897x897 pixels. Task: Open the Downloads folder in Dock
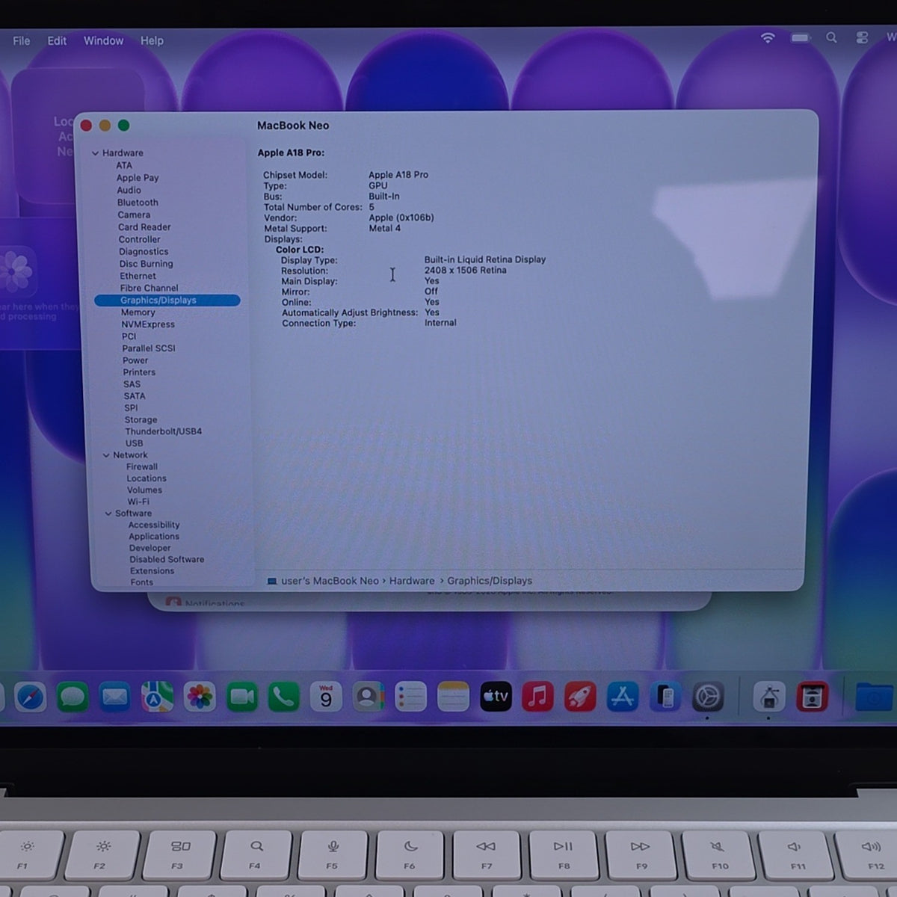873,697
